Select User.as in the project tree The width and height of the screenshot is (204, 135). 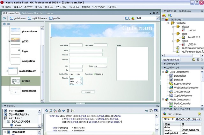[x=191, y=30]
